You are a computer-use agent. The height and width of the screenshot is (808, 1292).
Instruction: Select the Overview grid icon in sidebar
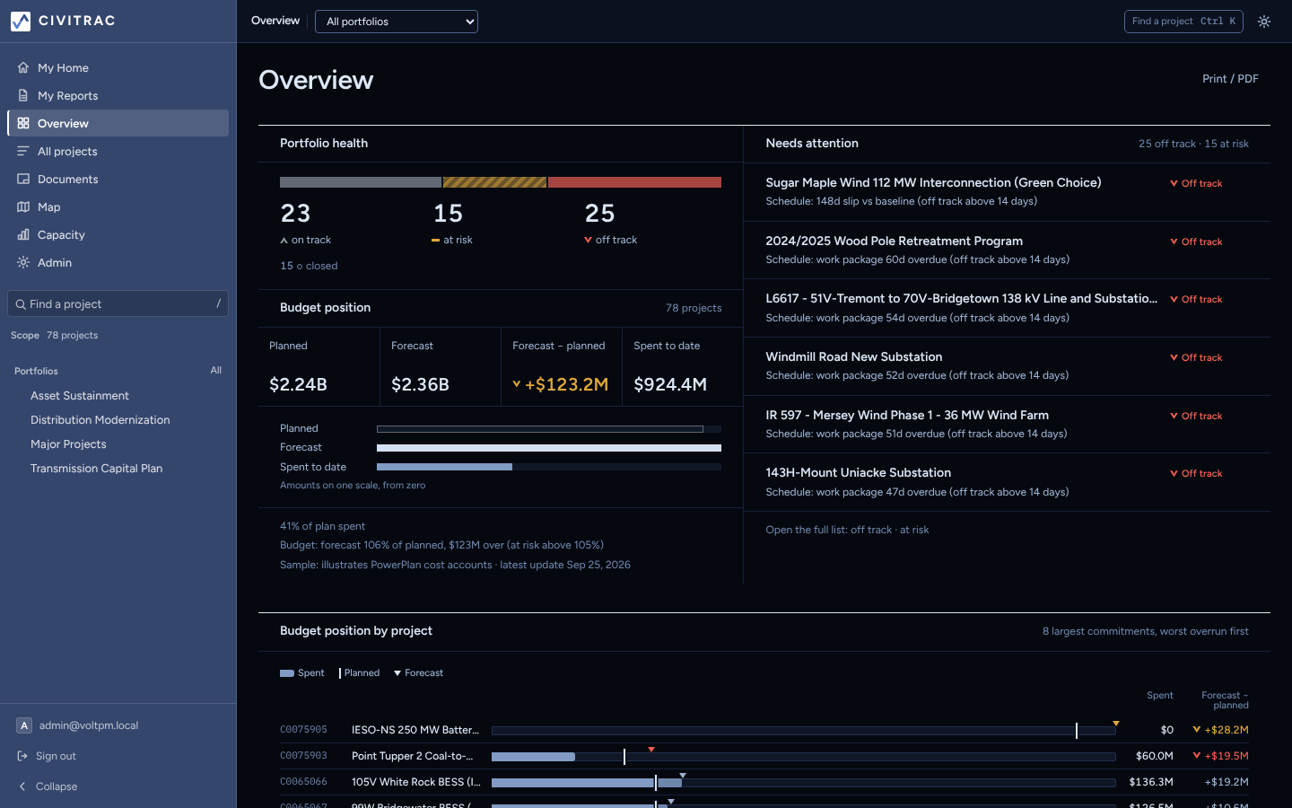pyautogui.click(x=23, y=123)
